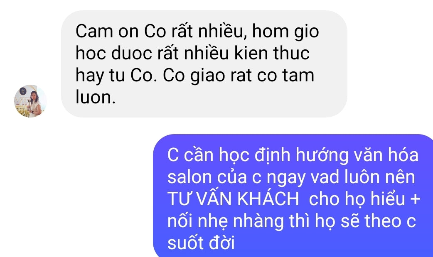Select the gray received message bubble
The width and height of the screenshot is (433, 257).
click(x=204, y=64)
